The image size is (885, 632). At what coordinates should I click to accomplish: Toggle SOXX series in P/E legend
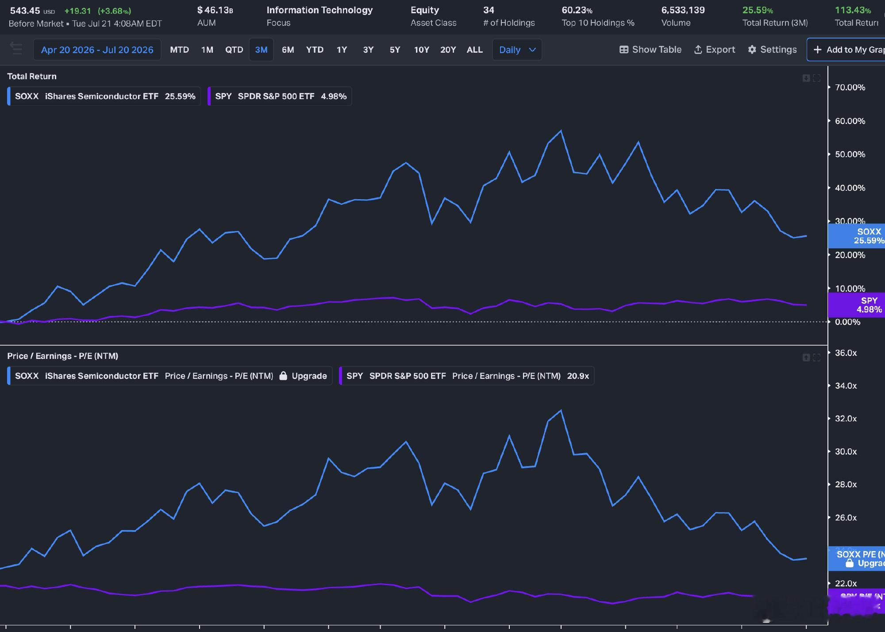point(169,376)
